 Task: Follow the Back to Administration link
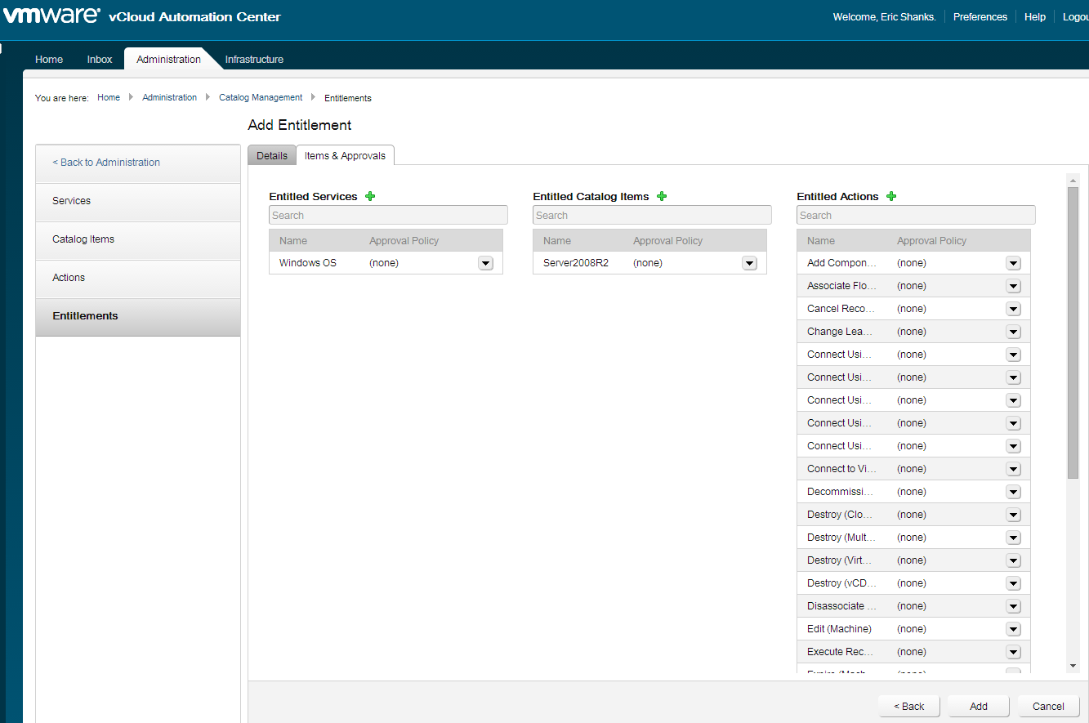[106, 163]
